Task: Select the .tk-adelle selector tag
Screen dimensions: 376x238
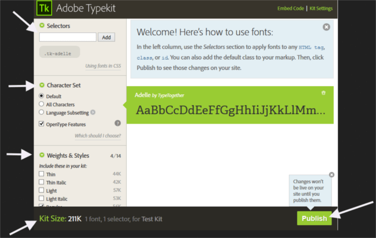Action: click(60, 52)
